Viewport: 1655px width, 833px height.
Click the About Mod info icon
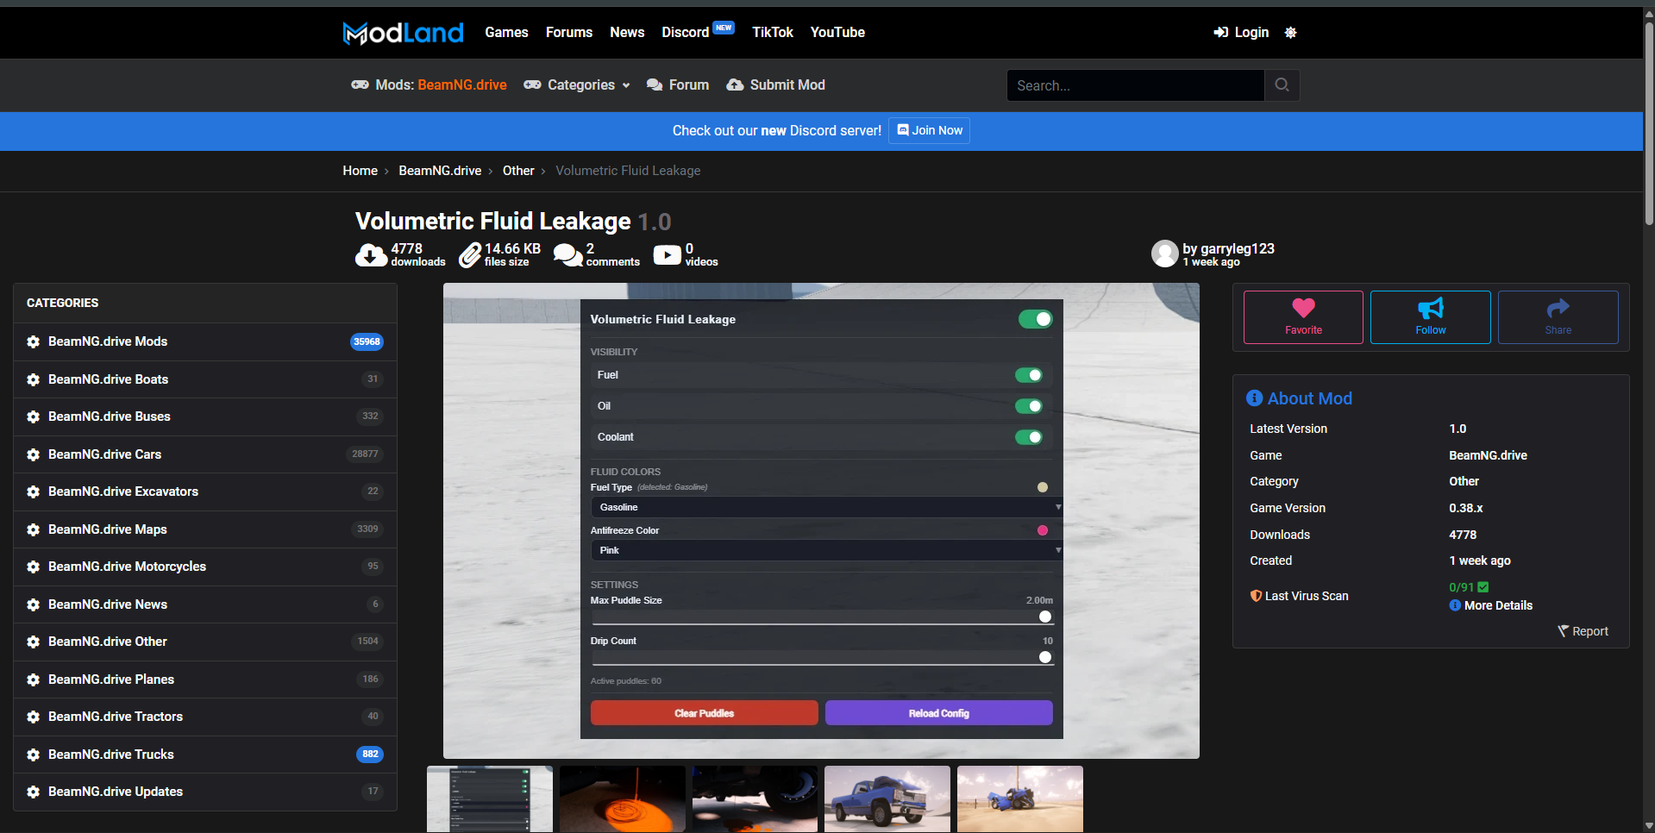tap(1254, 398)
